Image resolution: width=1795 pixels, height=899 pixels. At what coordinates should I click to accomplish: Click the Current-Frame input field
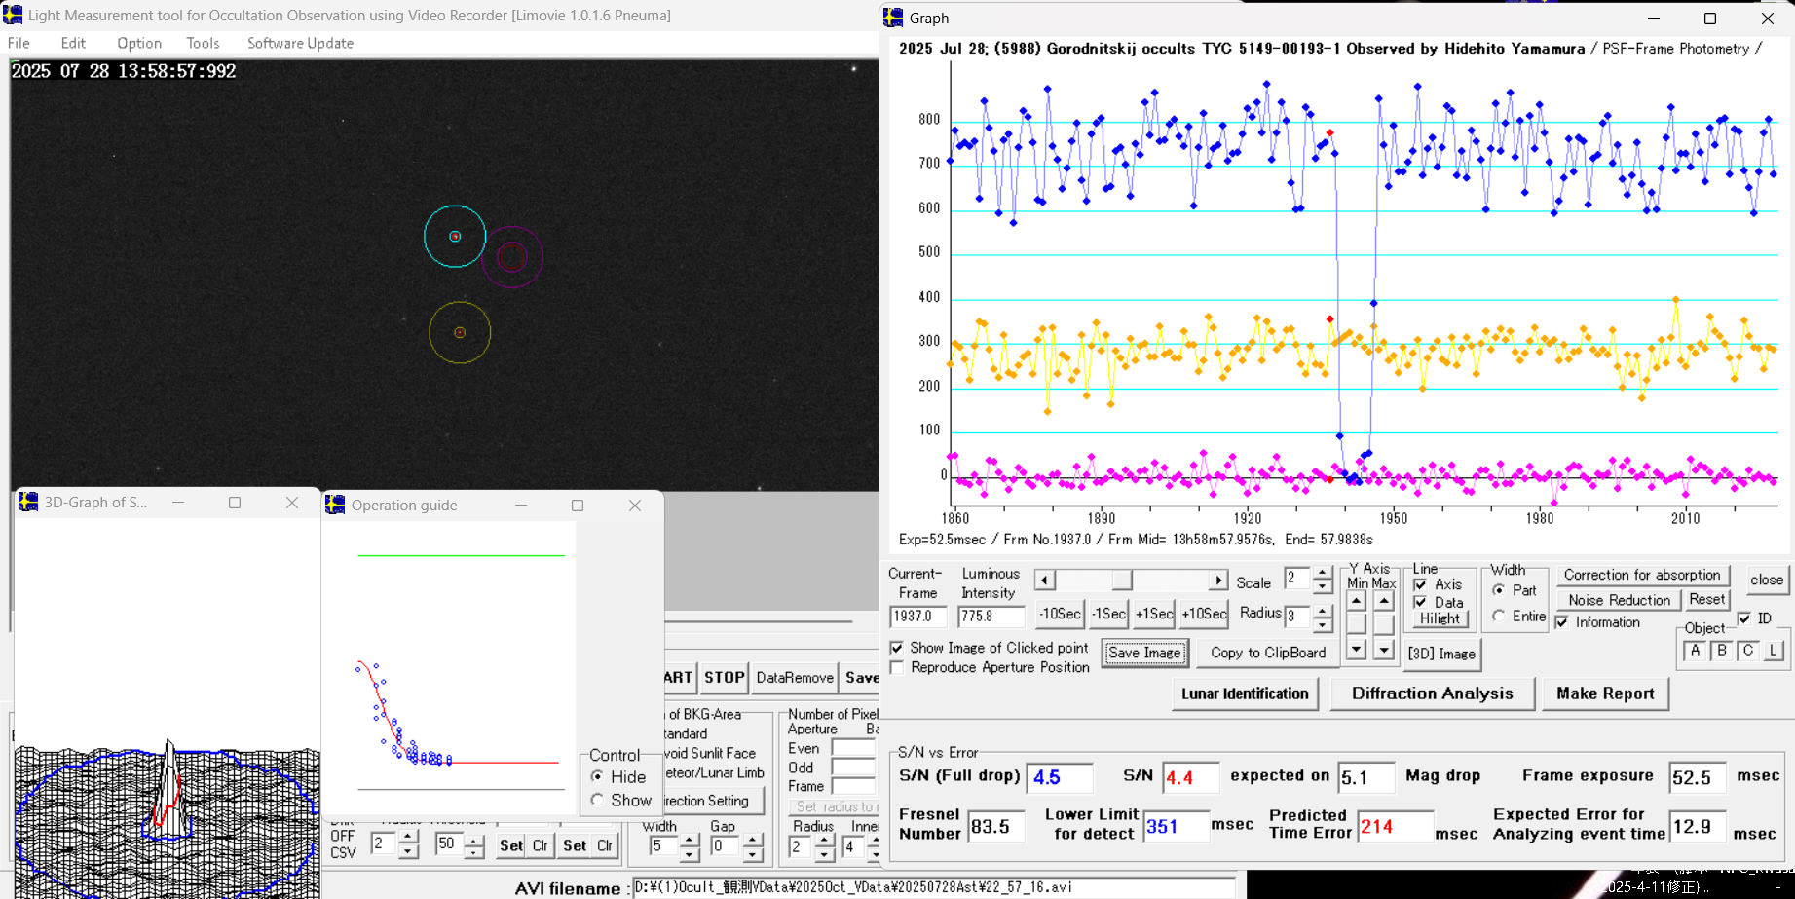click(x=917, y=617)
